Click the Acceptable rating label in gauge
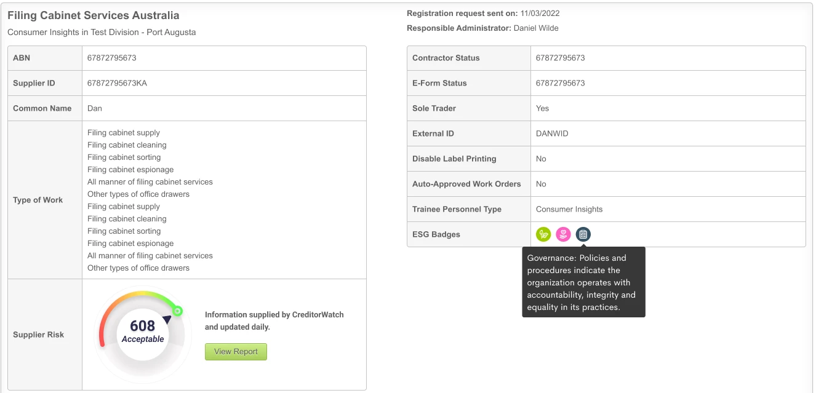 click(x=143, y=339)
